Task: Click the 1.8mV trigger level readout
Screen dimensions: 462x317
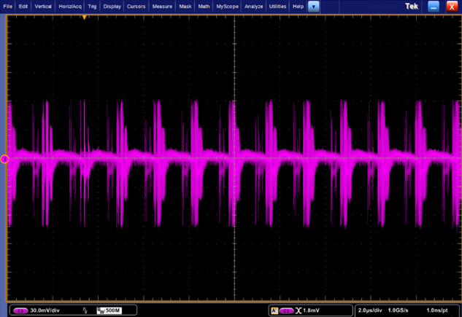Action: coord(311,310)
